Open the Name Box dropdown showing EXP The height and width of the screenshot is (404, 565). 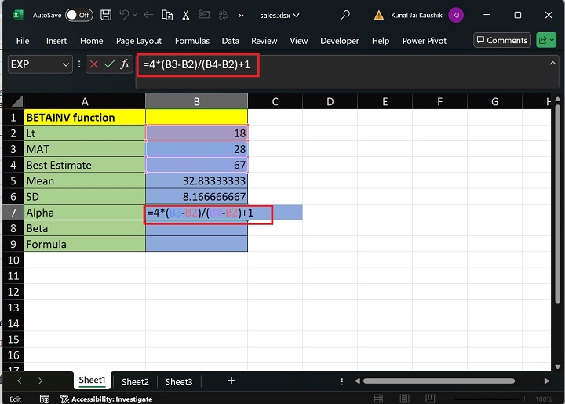point(66,65)
